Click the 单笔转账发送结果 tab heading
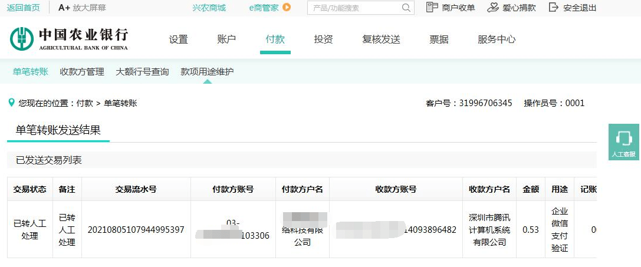Viewport: 641px width, 267px height. (x=58, y=130)
